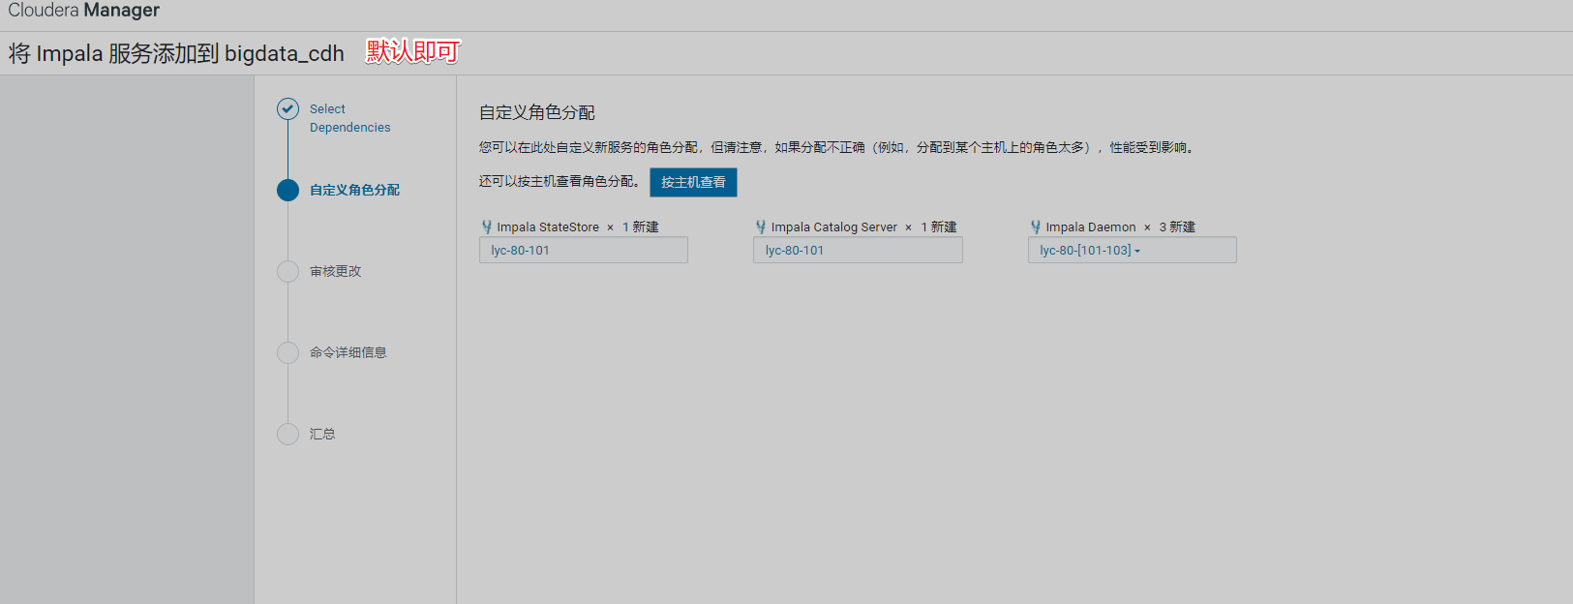Click the '1 新建' count for Catalog Server
1573x604 pixels.
click(x=938, y=226)
